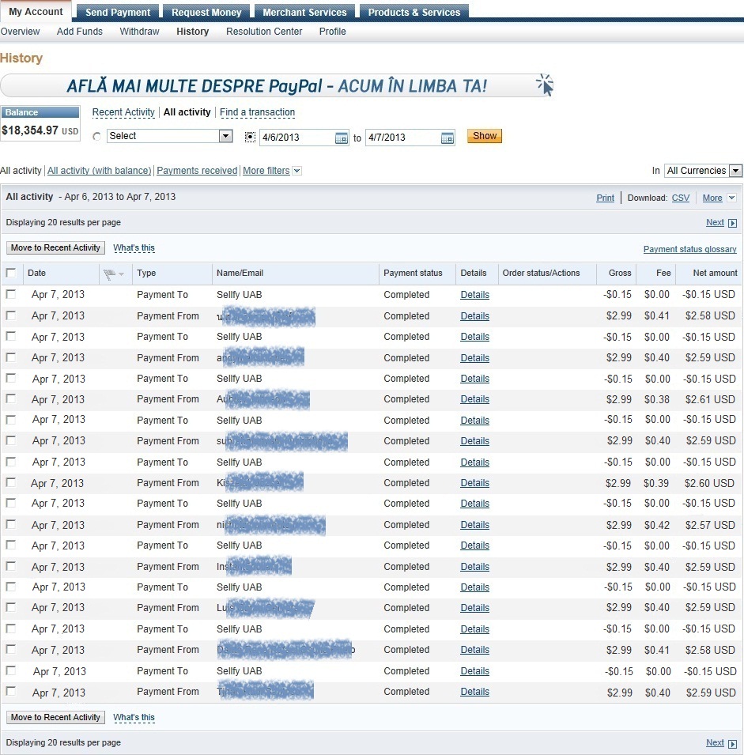Select the date range radio button

(250, 138)
